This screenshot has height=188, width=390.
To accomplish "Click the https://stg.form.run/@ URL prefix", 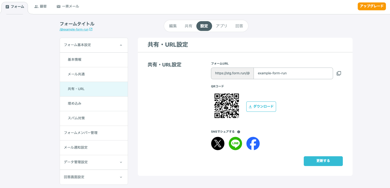I will [x=232, y=73].
